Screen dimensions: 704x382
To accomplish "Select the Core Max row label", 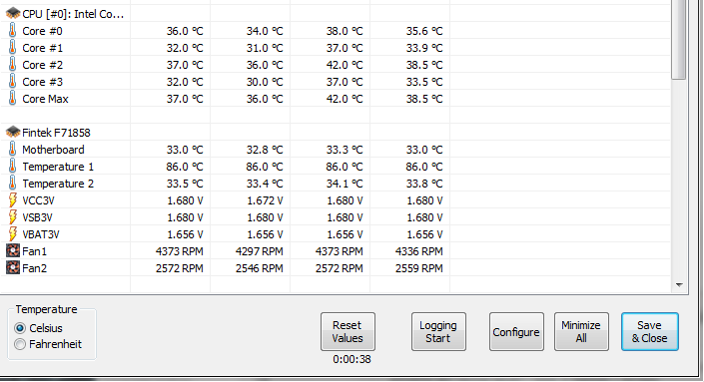I will click(x=45, y=99).
